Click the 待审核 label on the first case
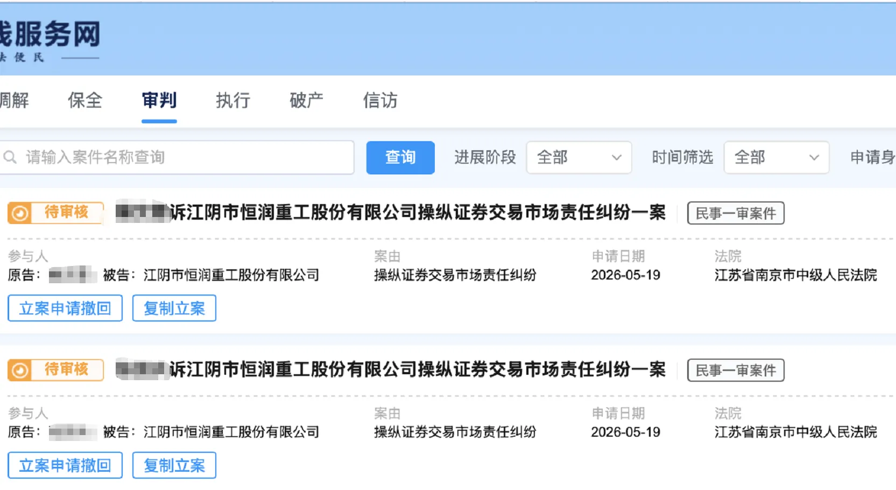This screenshot has width=896, height=490. tap(66, 212)
